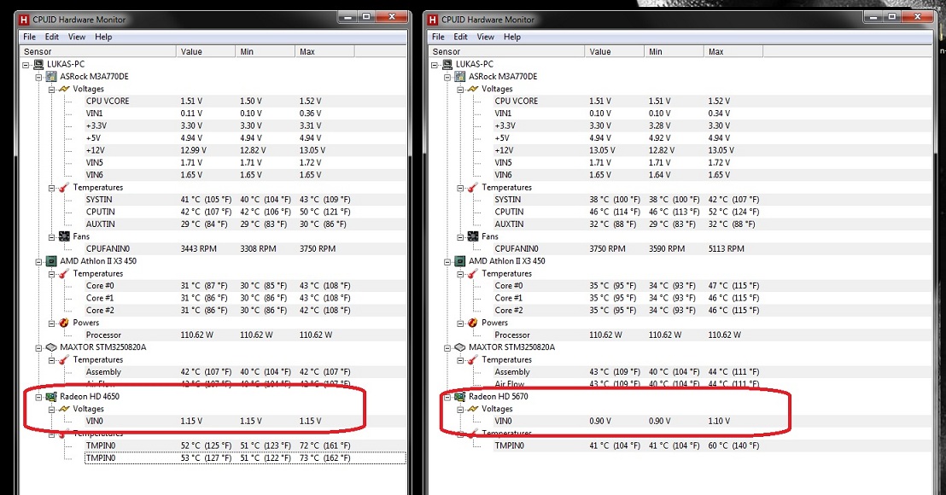Screen dimensions: 946x495
Task: Click the Sensor column header in left window
Action: coord(97,52)
